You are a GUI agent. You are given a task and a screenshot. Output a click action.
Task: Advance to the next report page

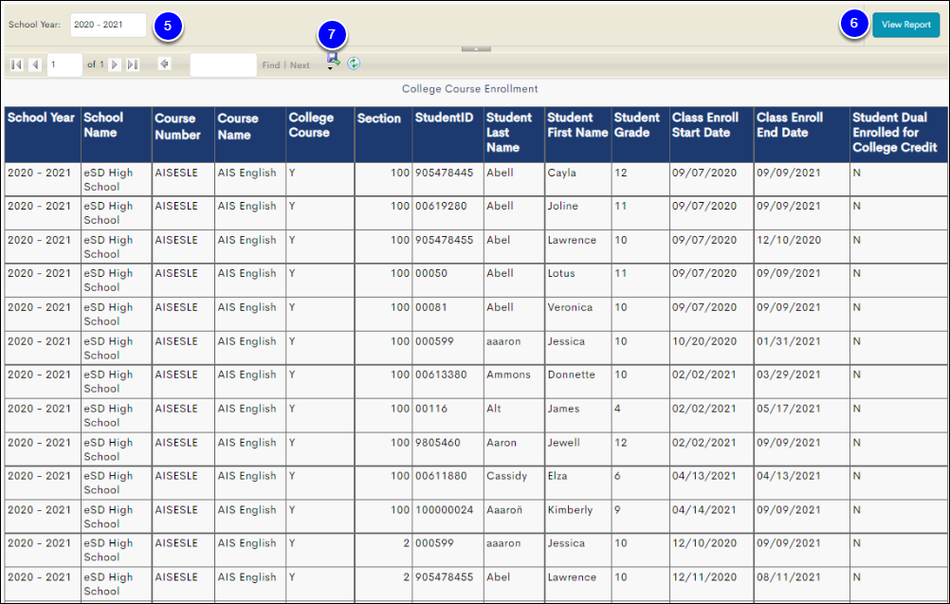tap(115, 64)
